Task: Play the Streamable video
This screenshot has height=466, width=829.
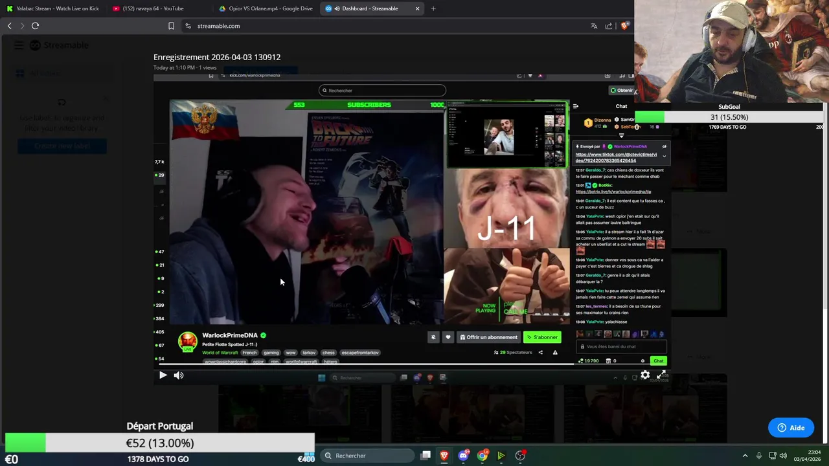Action: point(163,375)
